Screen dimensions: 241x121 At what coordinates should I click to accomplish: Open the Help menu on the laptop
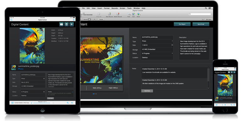pyautogui.click(x=143, y=8)
